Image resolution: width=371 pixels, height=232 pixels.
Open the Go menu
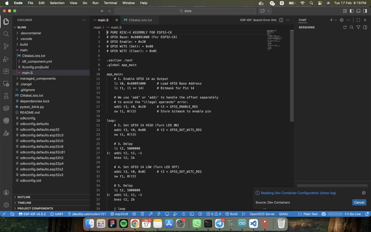(x=85, y=3)
